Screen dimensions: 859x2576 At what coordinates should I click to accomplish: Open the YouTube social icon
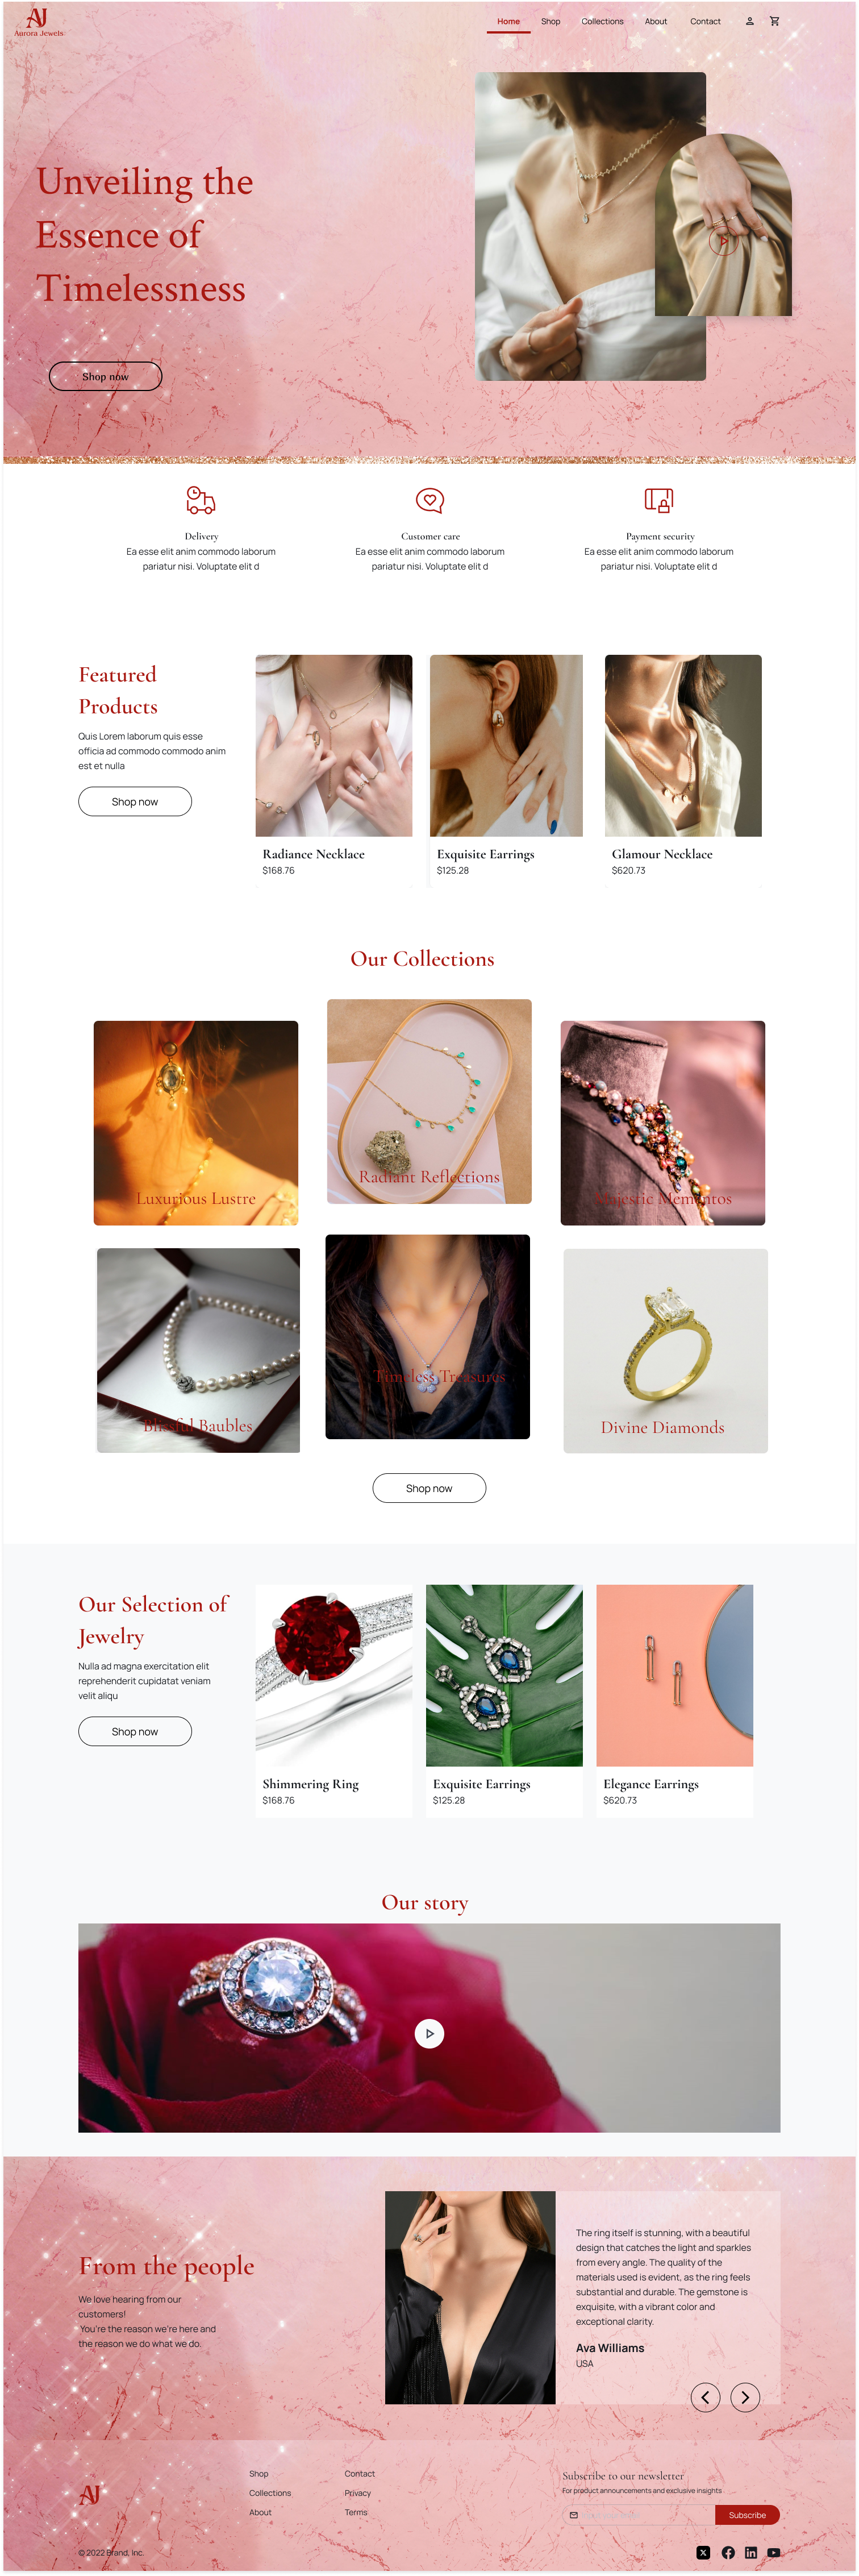coord(773,2552)
